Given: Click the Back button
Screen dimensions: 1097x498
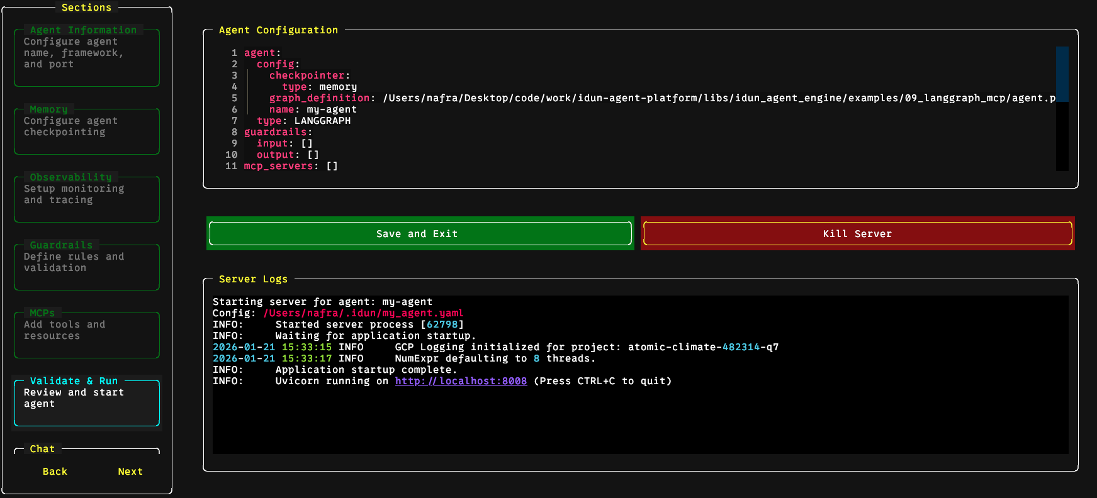Looking at the screenshot, I should [55, 472].
